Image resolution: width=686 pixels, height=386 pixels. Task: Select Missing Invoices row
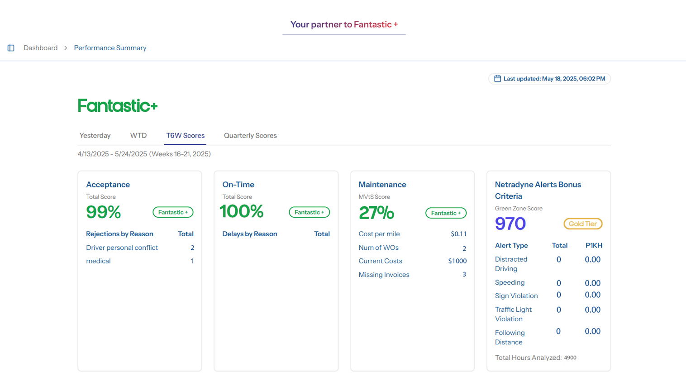[412, 275]
